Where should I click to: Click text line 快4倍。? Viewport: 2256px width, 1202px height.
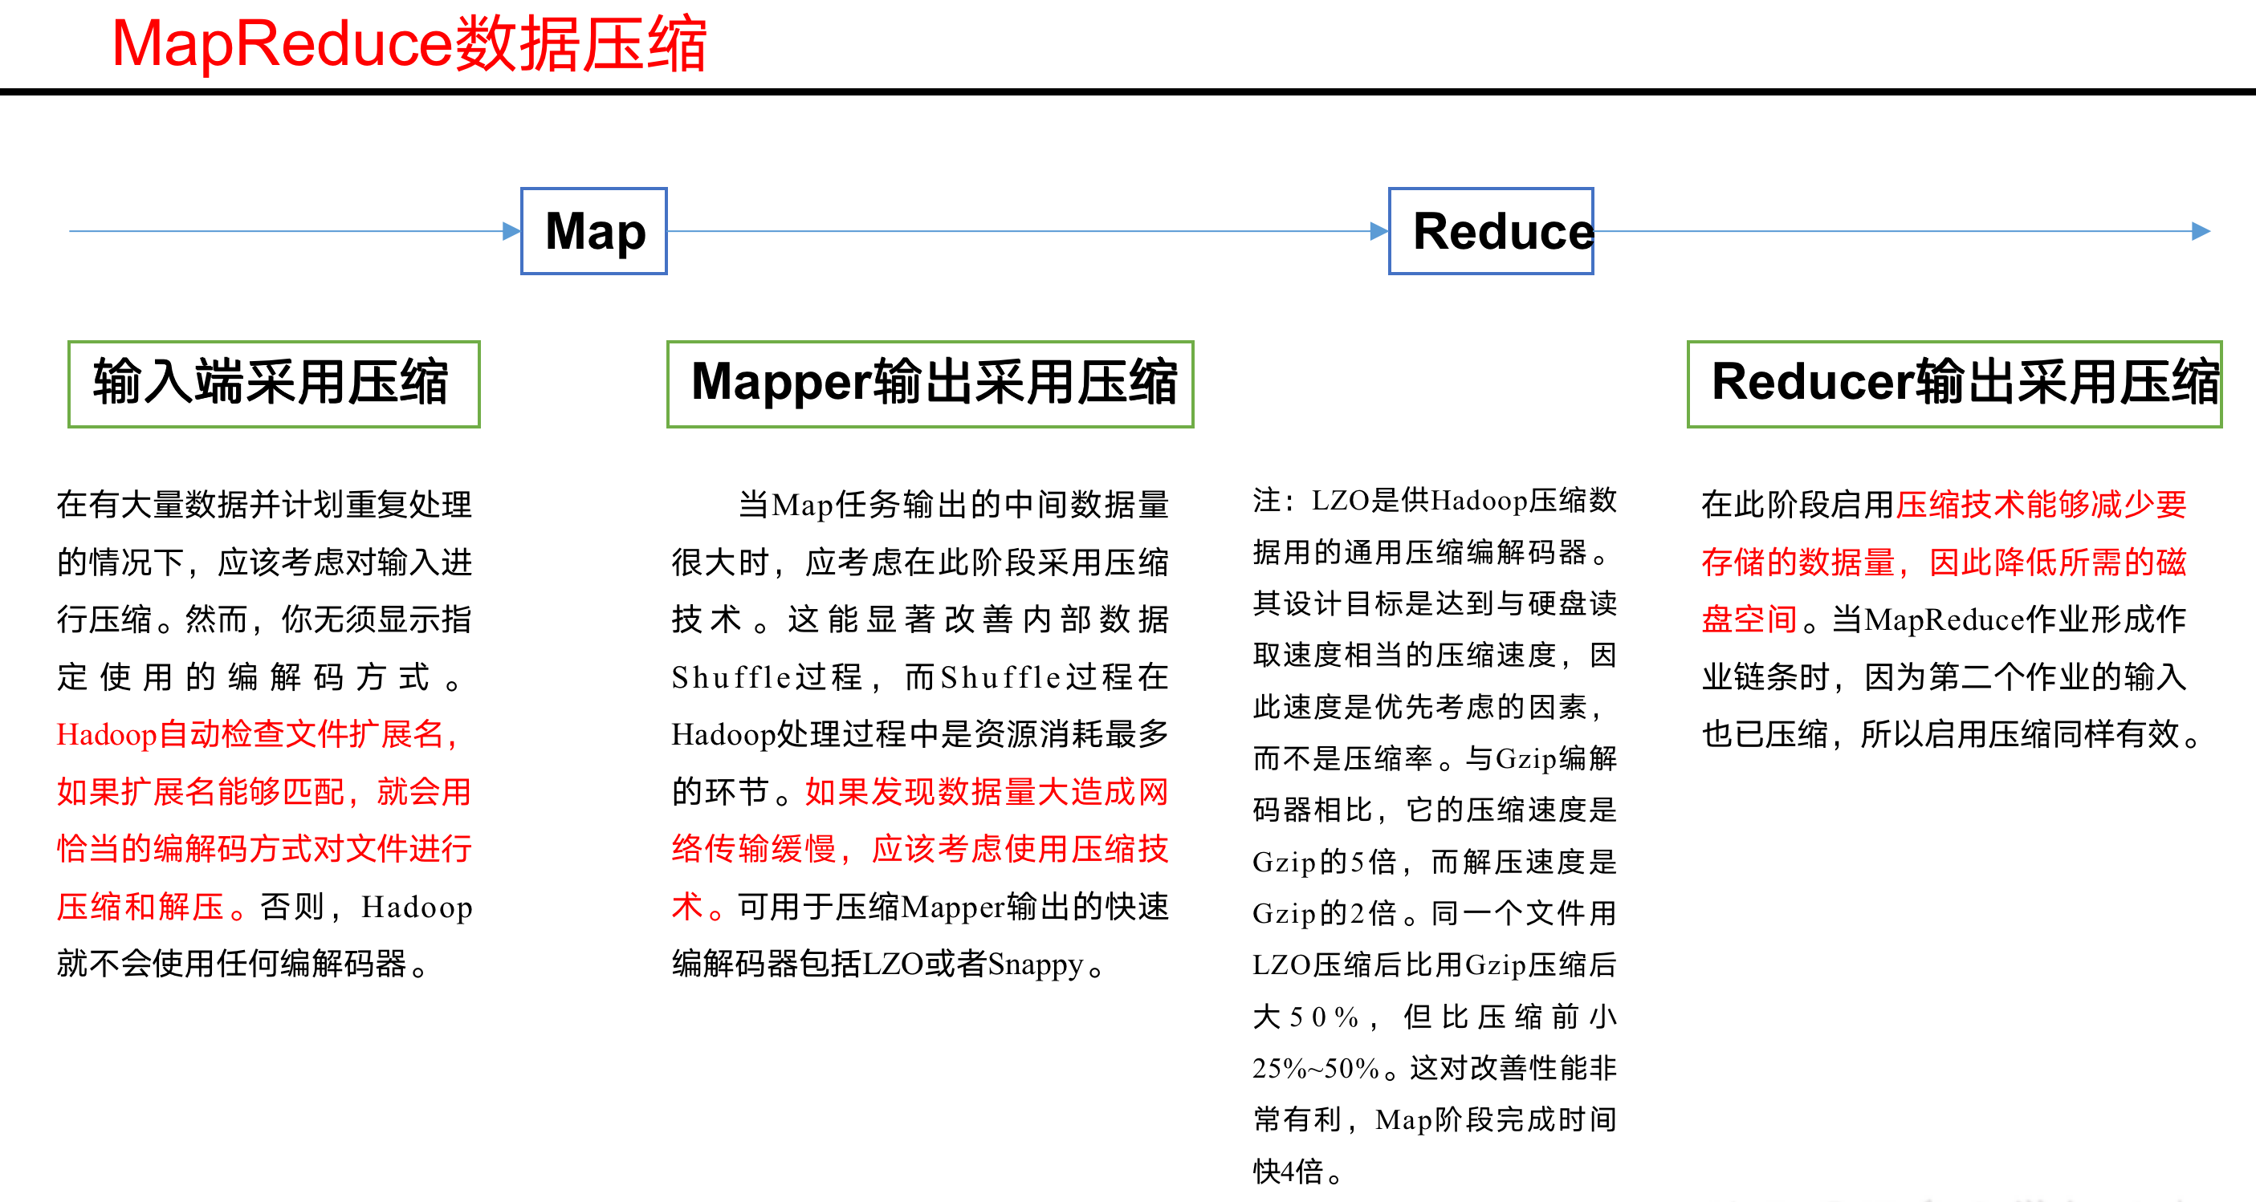pos(1297,1171)
